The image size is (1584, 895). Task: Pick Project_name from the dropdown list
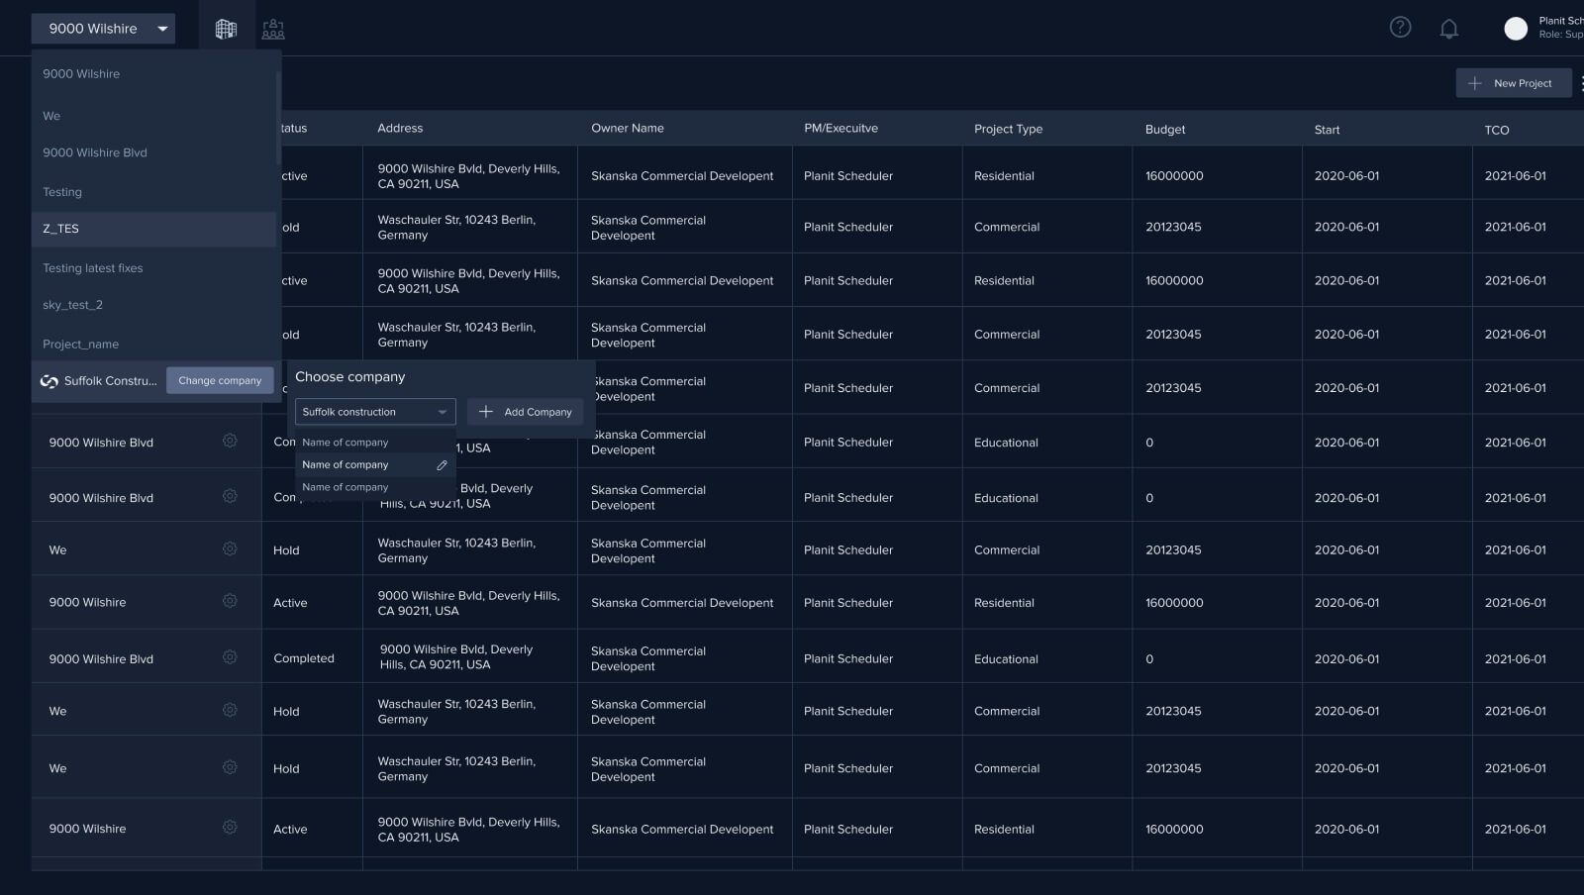coord(81,345)
